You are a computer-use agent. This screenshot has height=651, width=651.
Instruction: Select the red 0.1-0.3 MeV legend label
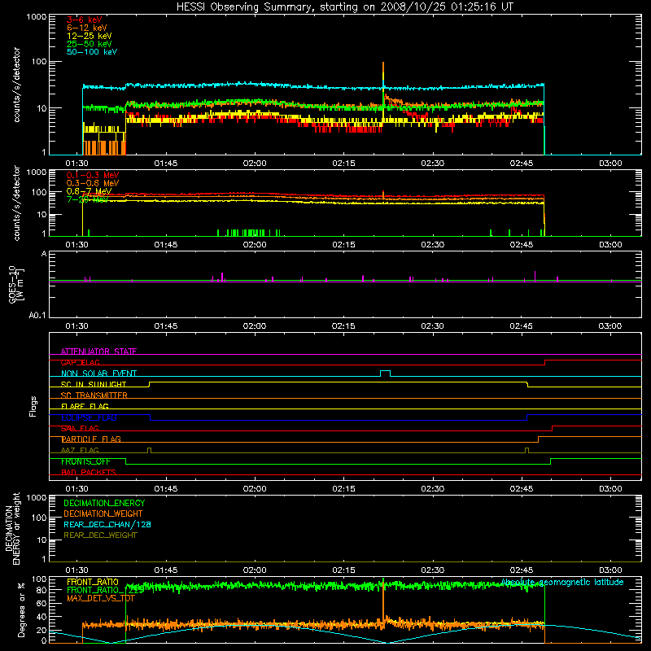coord(93,175)
